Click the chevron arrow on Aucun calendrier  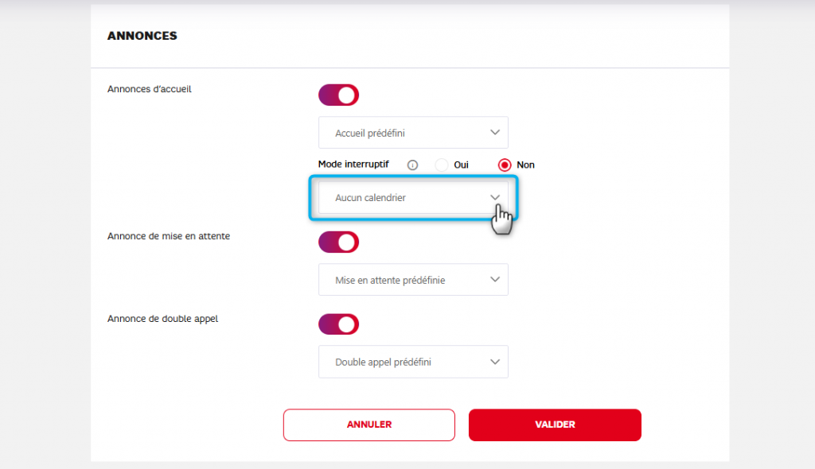point(495,197)
